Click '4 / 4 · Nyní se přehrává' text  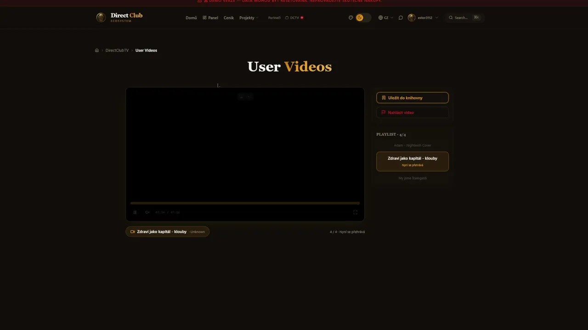click(x=347, y=232)
